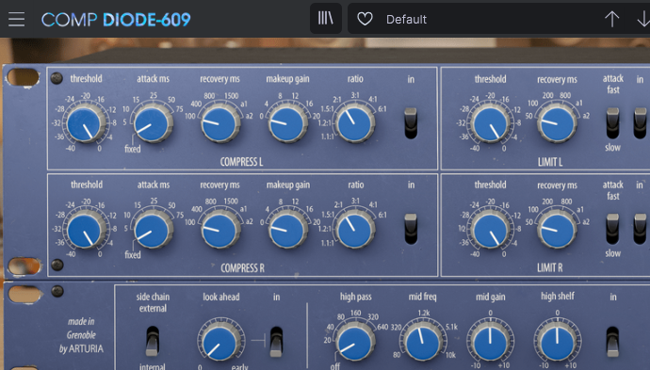
Task: Adjust Compress R attack ms knob
Action: (x=153, y=230)
